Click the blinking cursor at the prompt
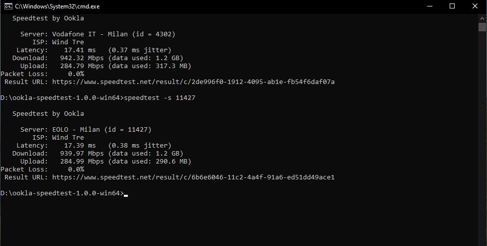The width and height of the screenshot is (487, 246). (126, 196)
